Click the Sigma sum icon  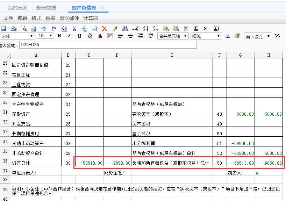(x=196, y=29)
